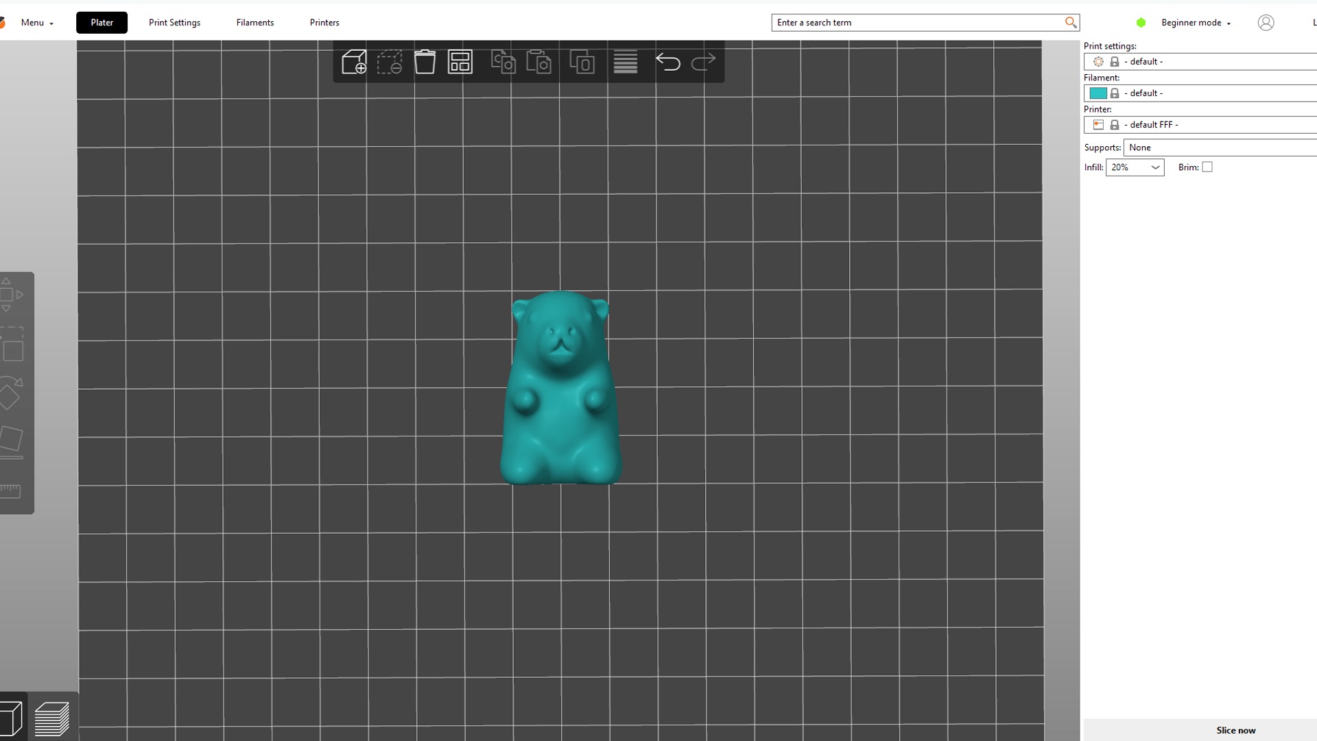Select the Measure ruler tool

click(10, 491)
